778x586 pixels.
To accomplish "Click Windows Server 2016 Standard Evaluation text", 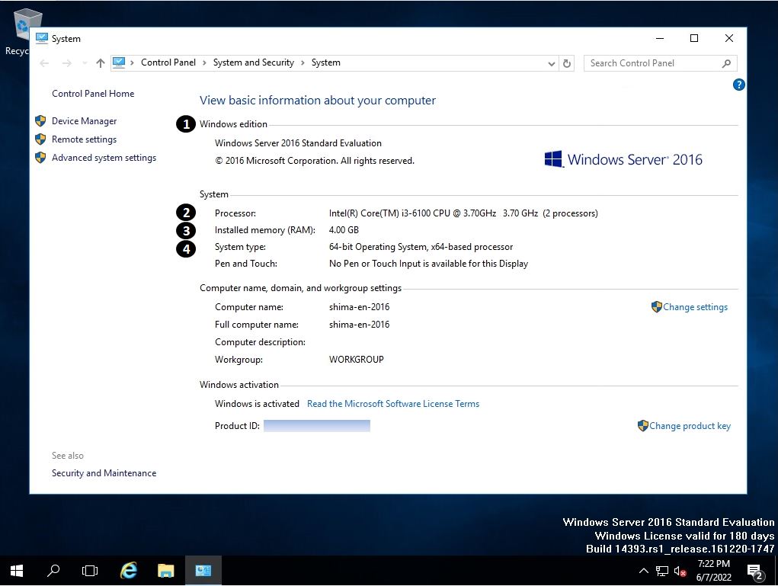I will (x=298, y=143).
